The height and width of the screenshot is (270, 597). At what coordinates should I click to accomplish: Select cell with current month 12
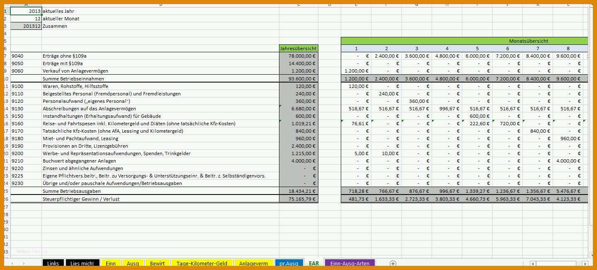pos(26,19)
